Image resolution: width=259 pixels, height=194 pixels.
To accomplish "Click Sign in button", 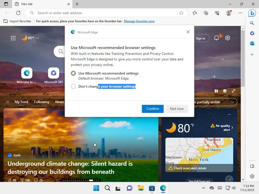I will click(x=200, y=38).
